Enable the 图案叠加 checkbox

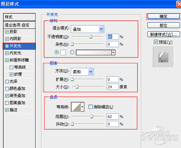point(7,103)
